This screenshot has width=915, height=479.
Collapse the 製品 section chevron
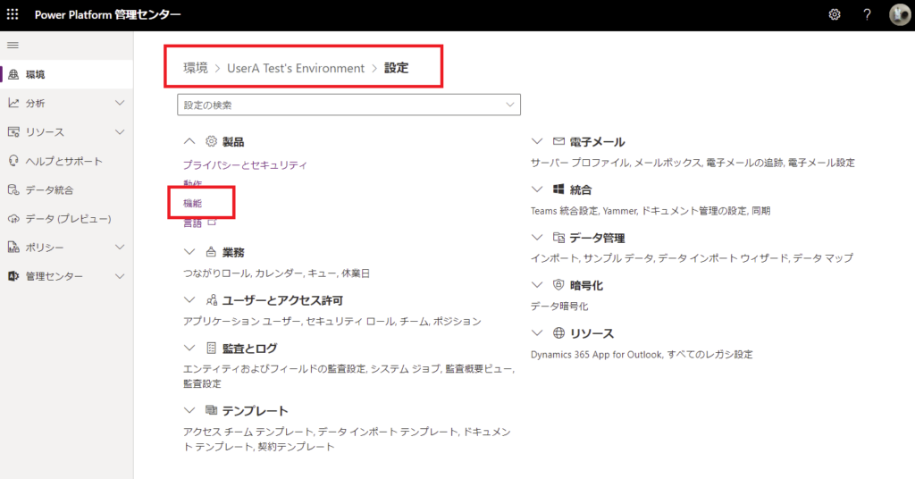click(189, 141)
